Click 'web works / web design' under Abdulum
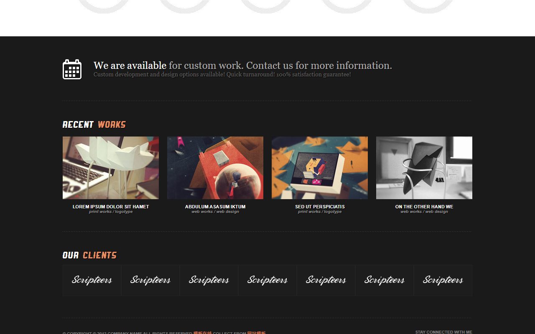 [x=215, y=212]
